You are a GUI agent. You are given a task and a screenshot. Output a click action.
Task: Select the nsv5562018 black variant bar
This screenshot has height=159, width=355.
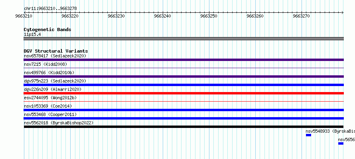[x=183, y=127]
